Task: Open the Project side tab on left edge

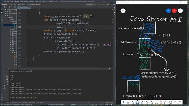Action: click(2, 10)
